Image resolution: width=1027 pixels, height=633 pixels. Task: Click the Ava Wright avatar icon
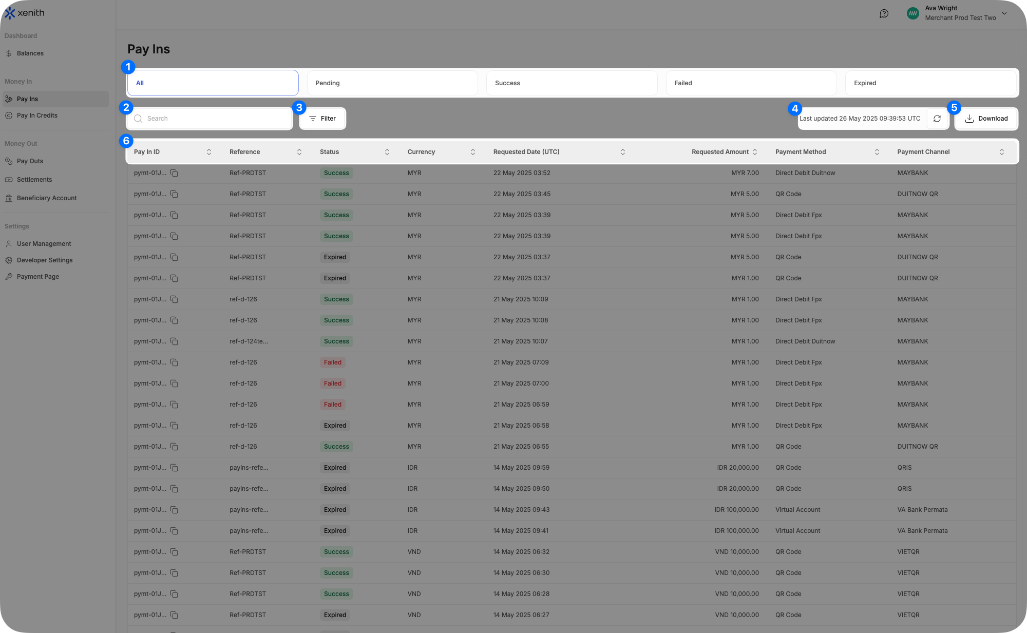click(912, 14)
